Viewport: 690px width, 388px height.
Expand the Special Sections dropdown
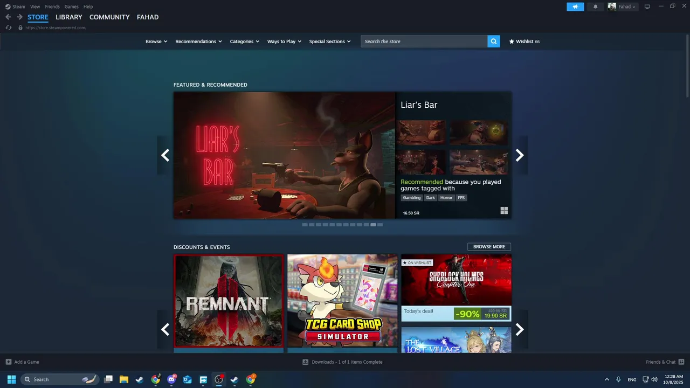coord(330,41)
